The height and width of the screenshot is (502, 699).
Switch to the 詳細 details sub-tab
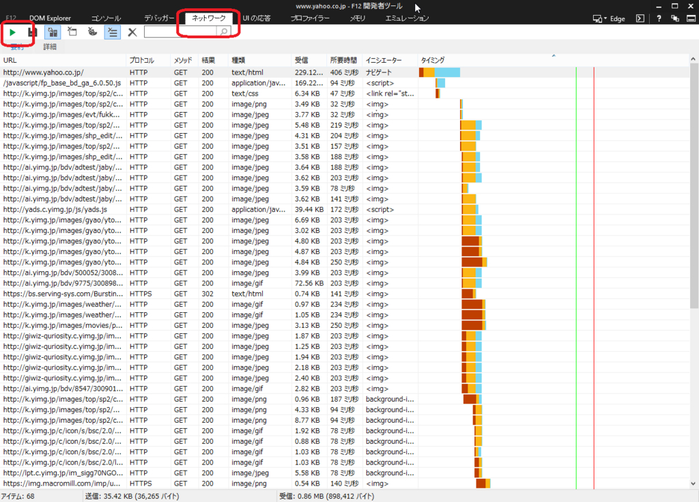coord(50,47)
